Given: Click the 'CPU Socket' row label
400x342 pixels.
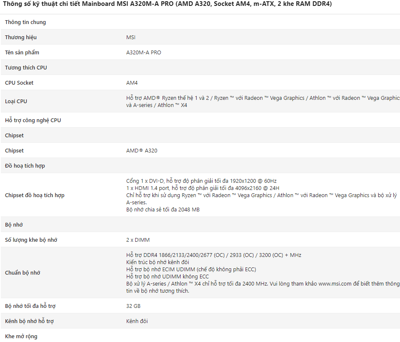Looking at the screenshot, I should [x=19, y=83].
